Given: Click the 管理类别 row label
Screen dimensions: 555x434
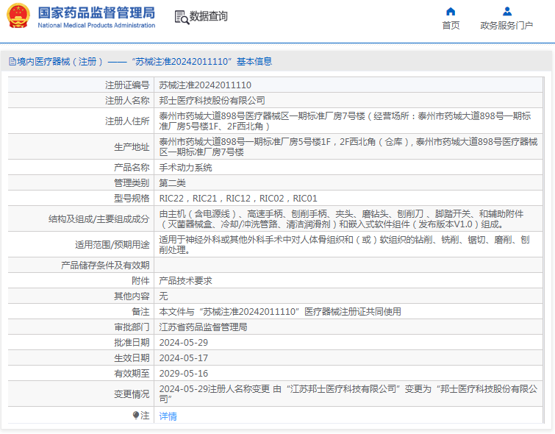Looking at the screenshot, I should 132,183.
